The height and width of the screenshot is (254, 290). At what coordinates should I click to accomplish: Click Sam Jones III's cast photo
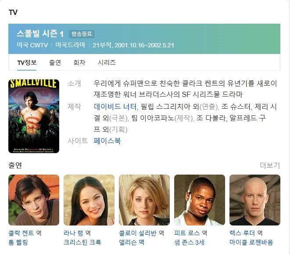tap(200, 200)
